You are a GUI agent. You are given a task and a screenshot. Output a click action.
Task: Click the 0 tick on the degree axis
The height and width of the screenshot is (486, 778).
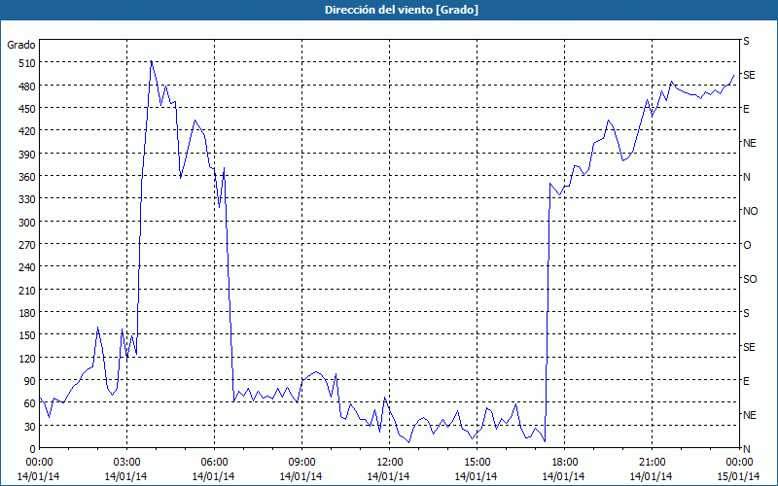[x=33, y=449]
